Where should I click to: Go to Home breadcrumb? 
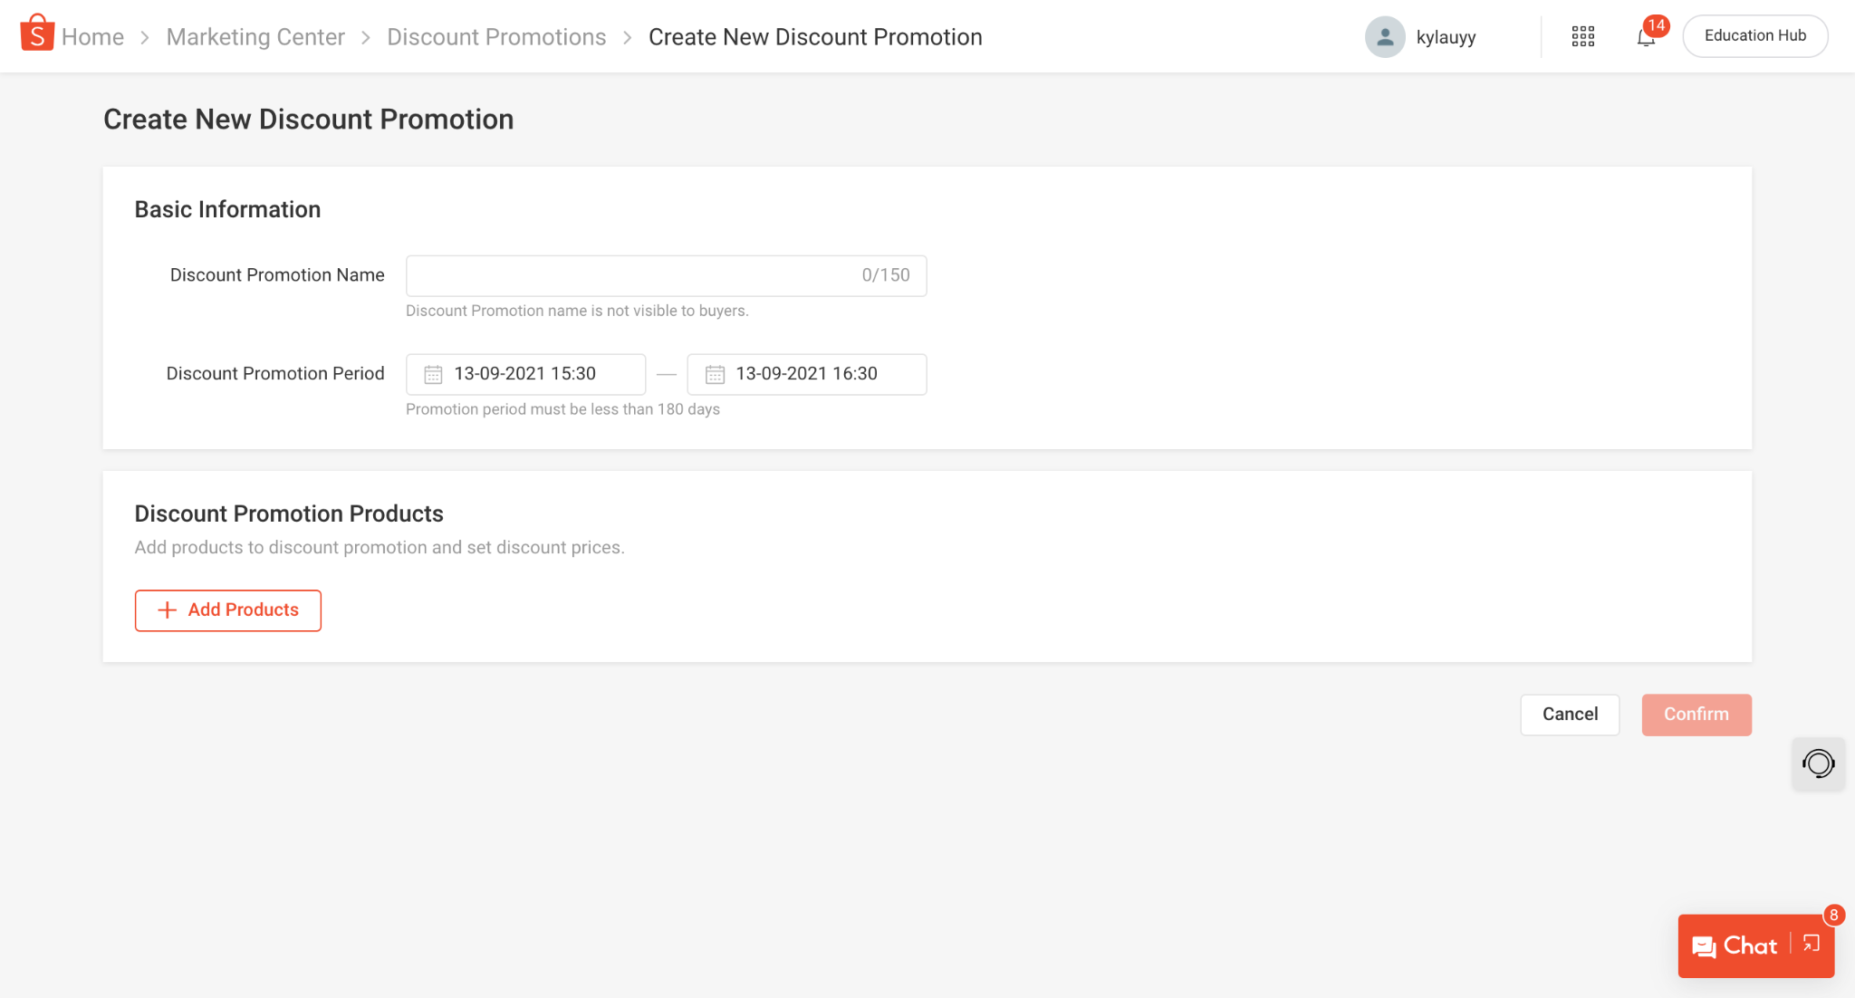click(x=92, y=37)
